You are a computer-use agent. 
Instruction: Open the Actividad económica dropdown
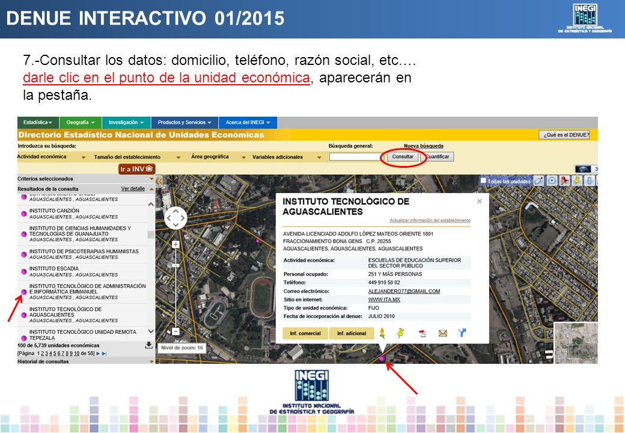pyautogui.click(x=52, y=157)
